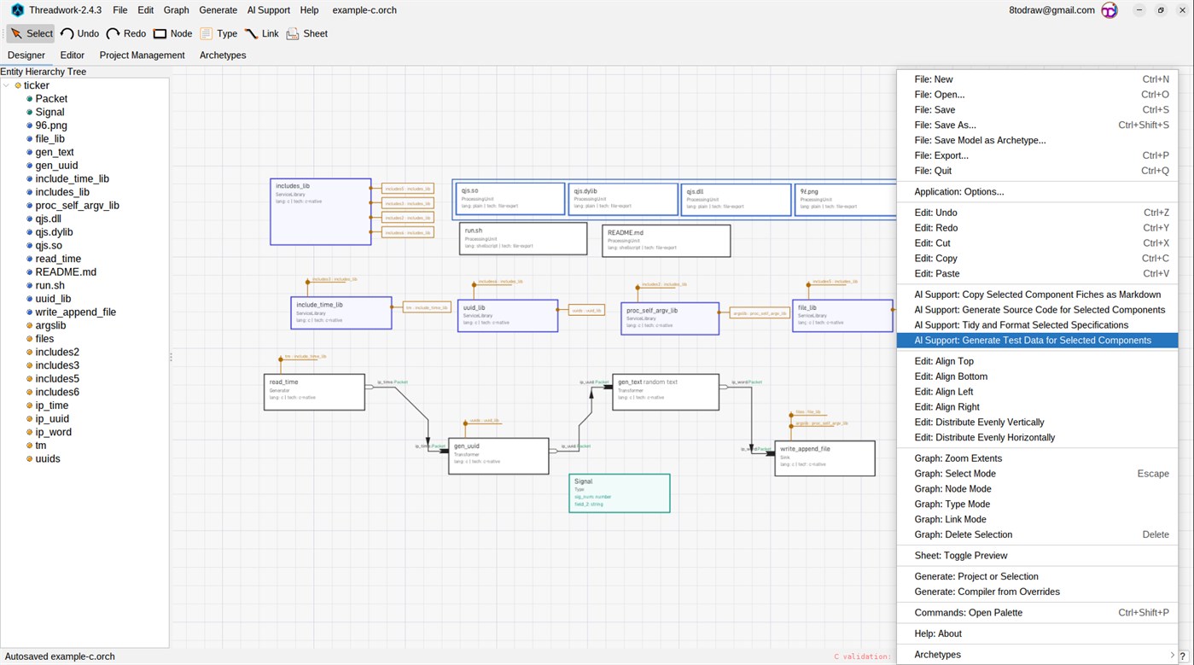Select proc_self_argv_lib tree item
The image size is (1194, 665).
click(x=77, y=206)
